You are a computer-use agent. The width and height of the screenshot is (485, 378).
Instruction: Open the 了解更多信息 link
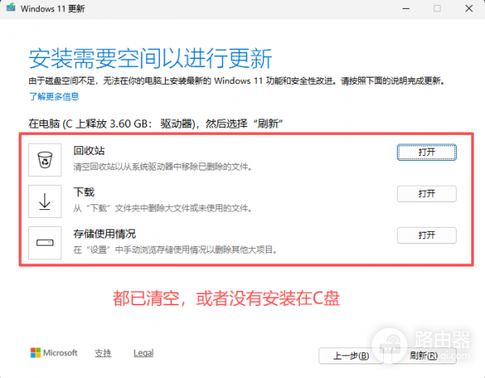[54, 97]
